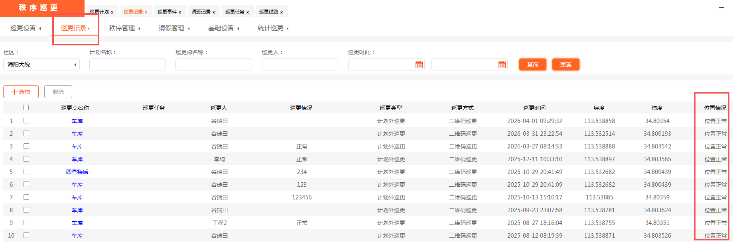
Task: Switch to the 巡更计划 tab
Action: click(x=99, y=12)
